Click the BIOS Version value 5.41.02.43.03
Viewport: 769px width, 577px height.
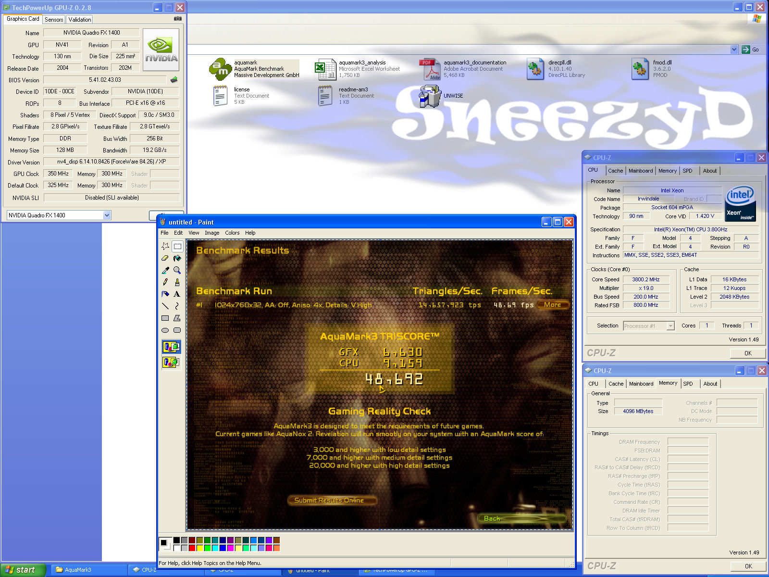[105, 80]
